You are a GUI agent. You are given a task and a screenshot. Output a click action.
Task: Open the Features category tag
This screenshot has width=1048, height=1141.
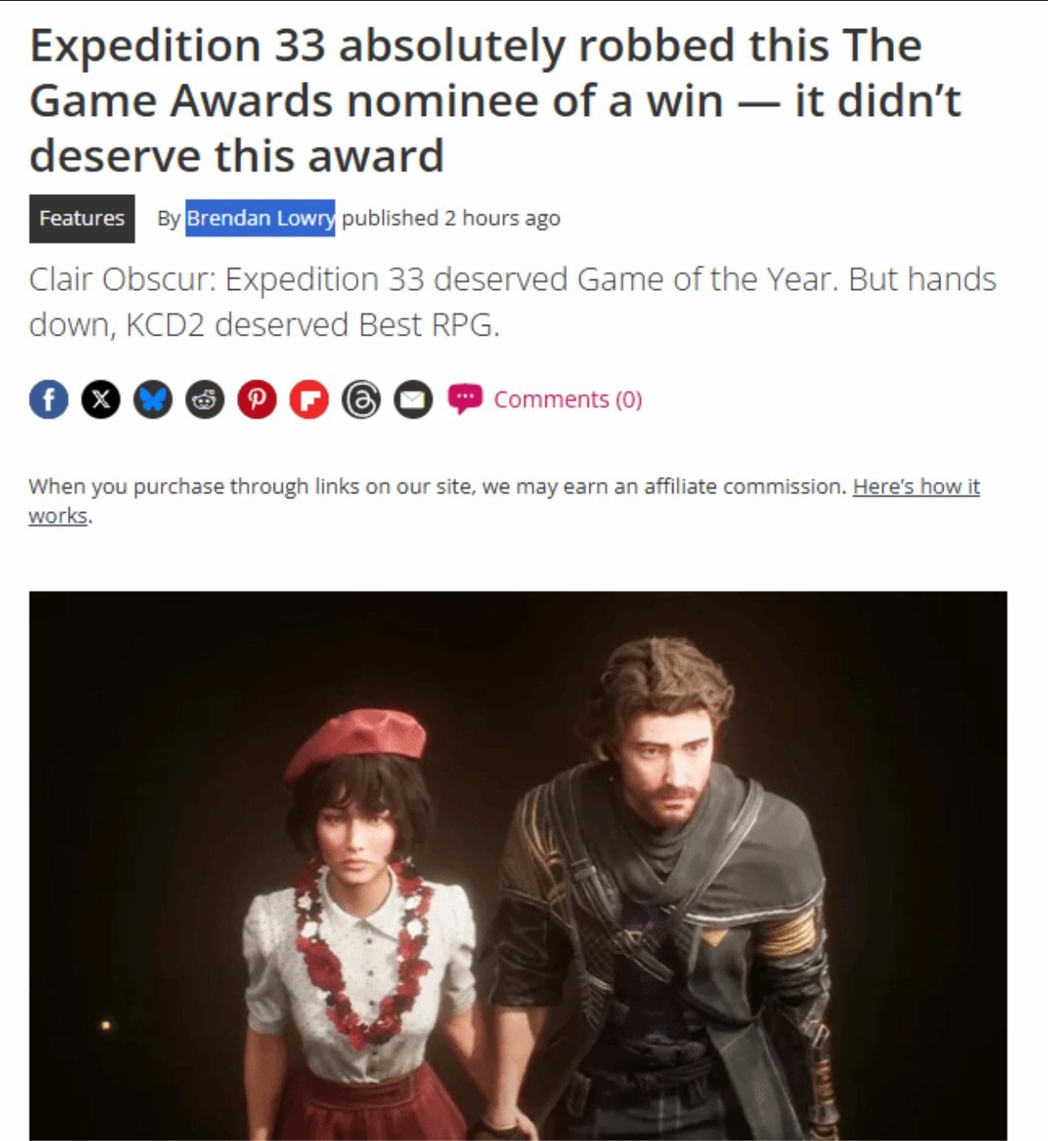coord(82,219)
